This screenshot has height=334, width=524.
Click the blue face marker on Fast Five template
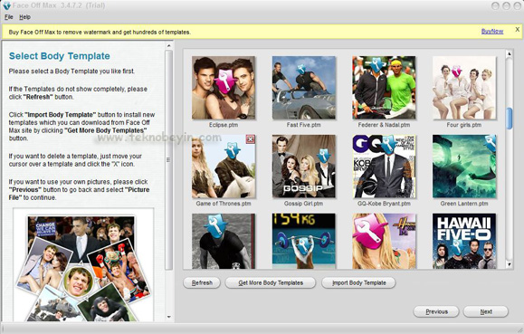[301, 70]
